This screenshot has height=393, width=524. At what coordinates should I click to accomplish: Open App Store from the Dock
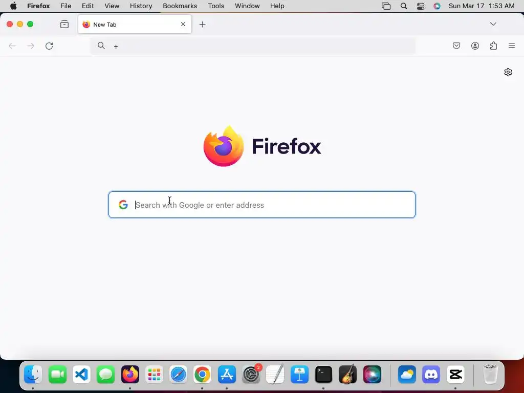pos(227,374)
